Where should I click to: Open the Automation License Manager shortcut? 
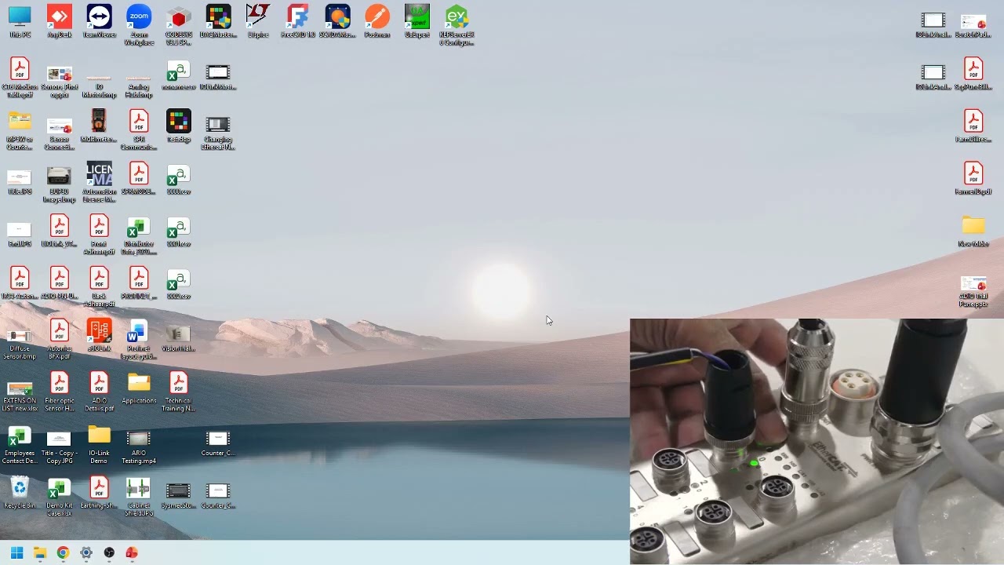[99, 182]
